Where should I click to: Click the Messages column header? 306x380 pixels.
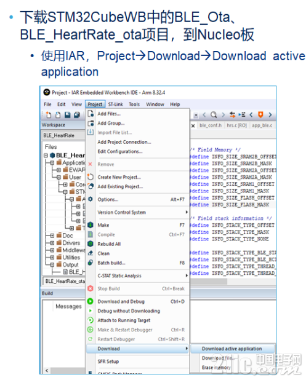coord(69,306)
